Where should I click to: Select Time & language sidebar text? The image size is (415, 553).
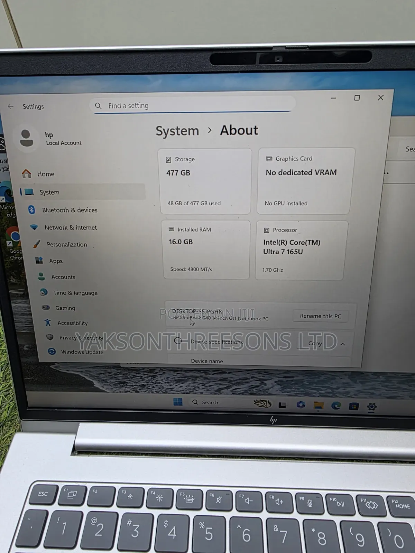(x=75, y=293)
